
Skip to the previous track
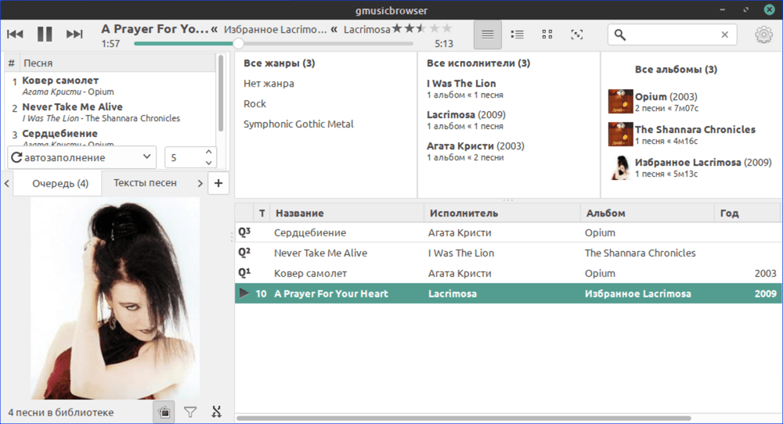15,34
